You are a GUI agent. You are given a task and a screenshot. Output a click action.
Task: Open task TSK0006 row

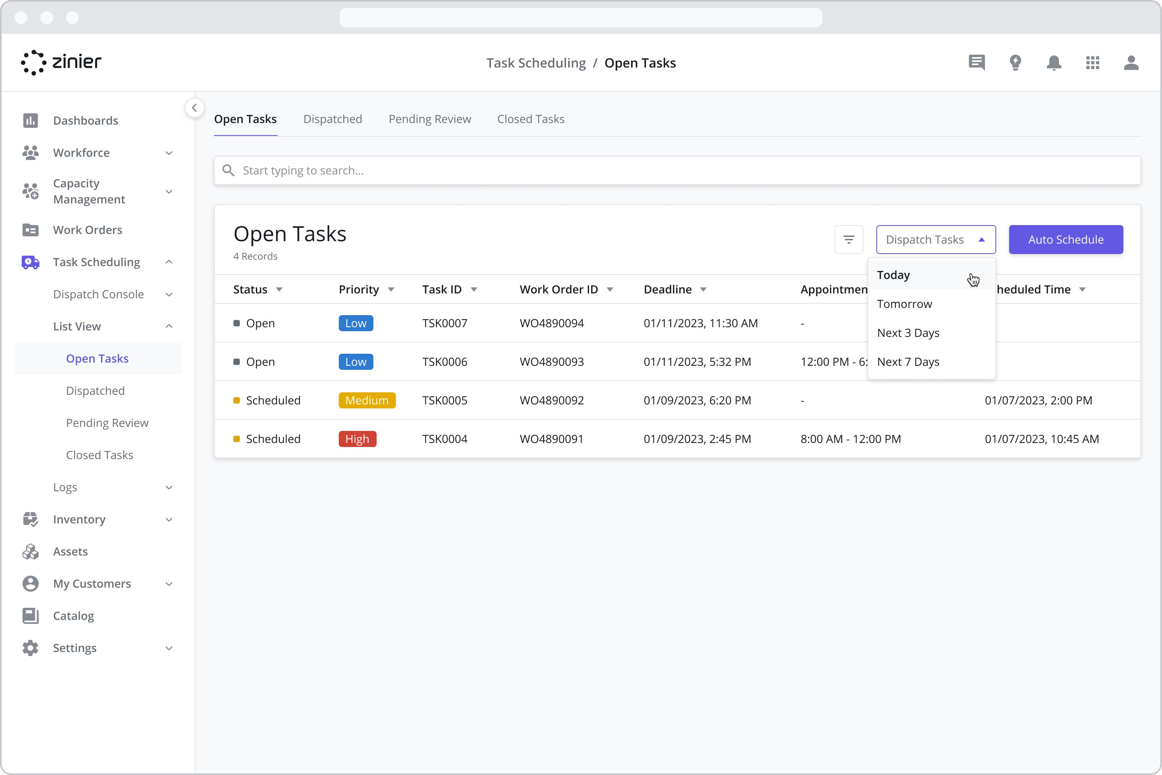(x=677, y=362)
